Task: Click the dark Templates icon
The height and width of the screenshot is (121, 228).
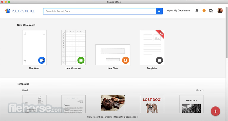Action: click(x=159, y=60)
